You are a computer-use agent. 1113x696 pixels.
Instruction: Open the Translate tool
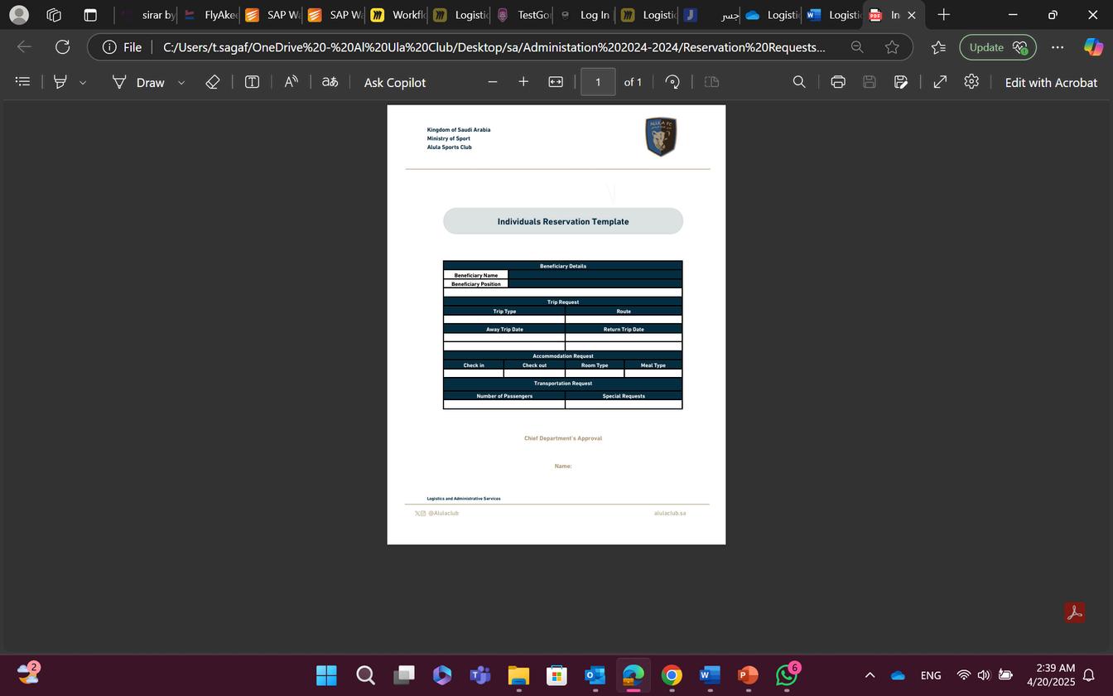330,82
